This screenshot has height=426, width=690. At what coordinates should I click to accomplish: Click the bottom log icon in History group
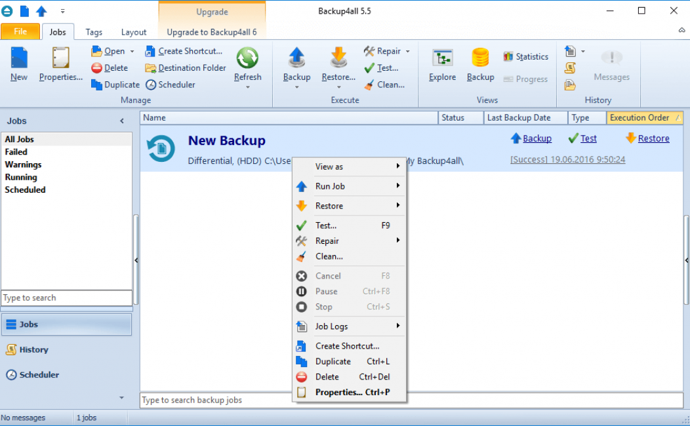pyautogui.click(x=570, y=85)
